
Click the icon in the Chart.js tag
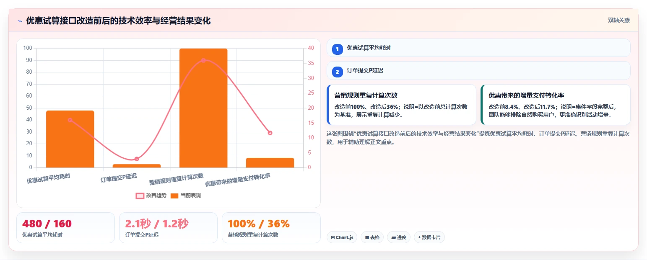[x=333, y=237]
